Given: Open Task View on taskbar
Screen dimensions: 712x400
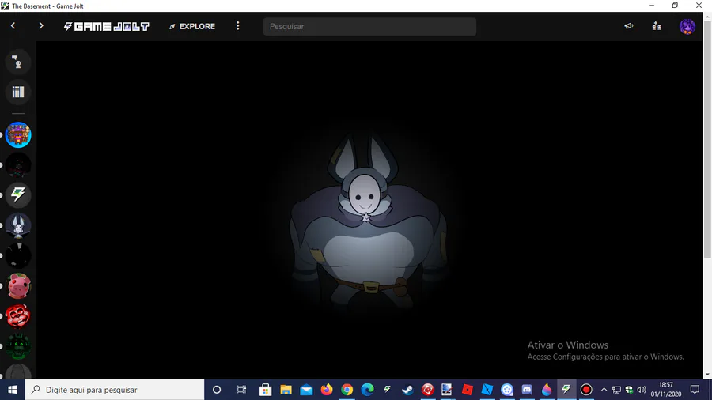Looking at the screenshot, I should 241,390.
